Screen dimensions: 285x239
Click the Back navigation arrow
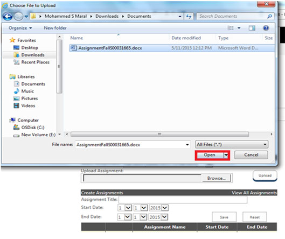pos(8,17)
